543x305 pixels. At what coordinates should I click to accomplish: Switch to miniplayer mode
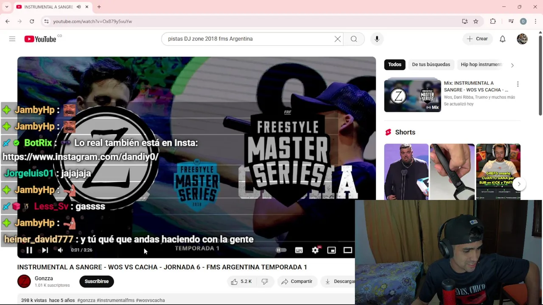point(331,250)
